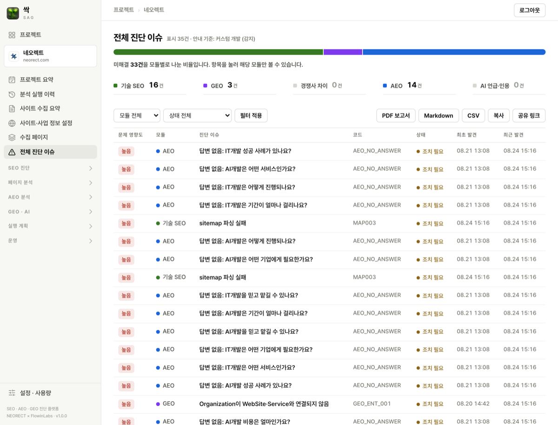Click the 네오렉트 project star icon

(14, 56)
